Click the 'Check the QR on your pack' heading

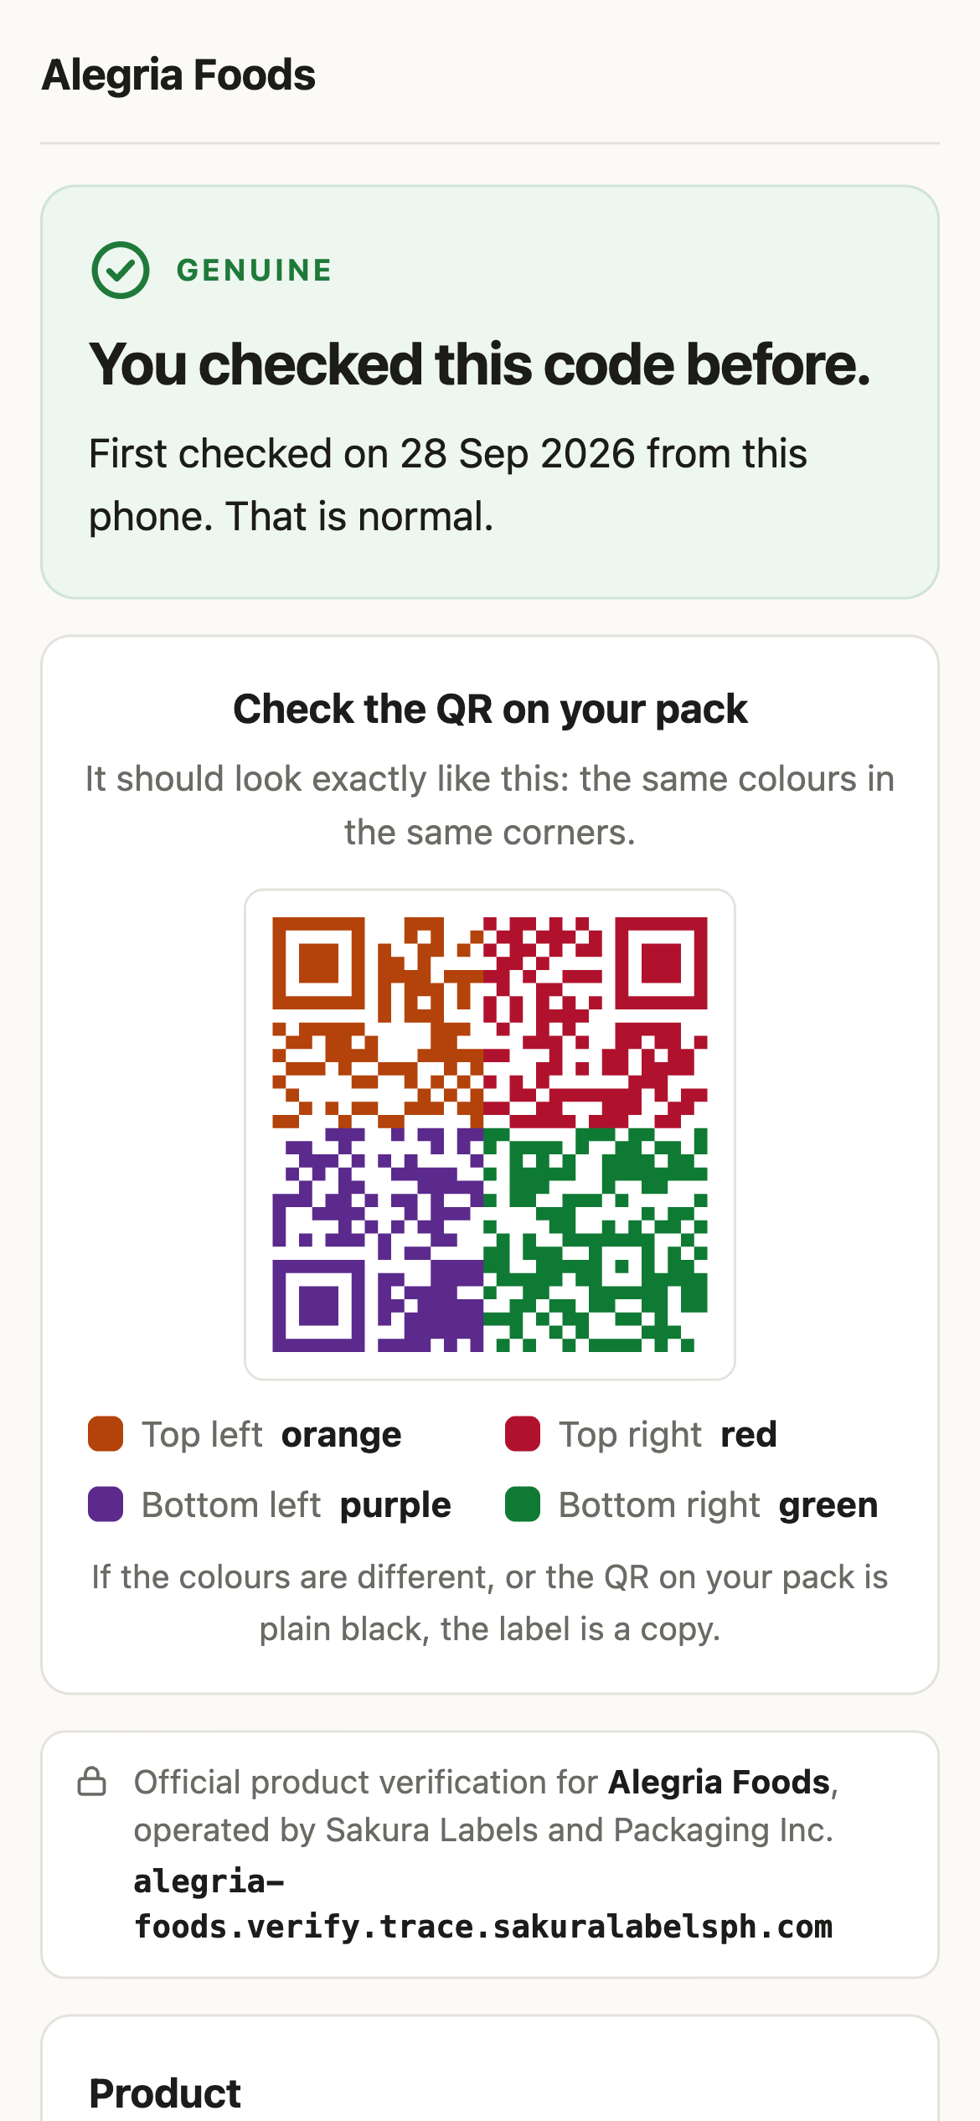point(490,709)
